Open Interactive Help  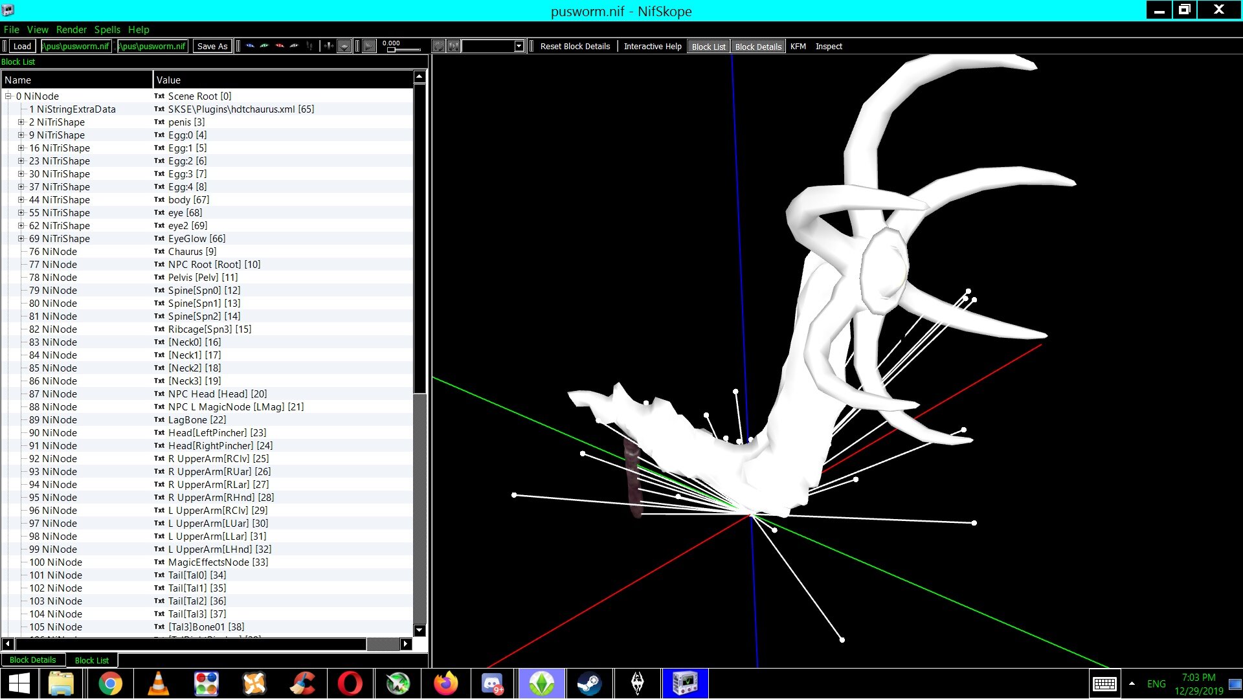(653, 47)
